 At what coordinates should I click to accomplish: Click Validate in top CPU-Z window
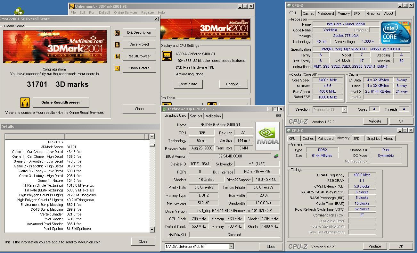pyautogui.click(x=375, y=121)
